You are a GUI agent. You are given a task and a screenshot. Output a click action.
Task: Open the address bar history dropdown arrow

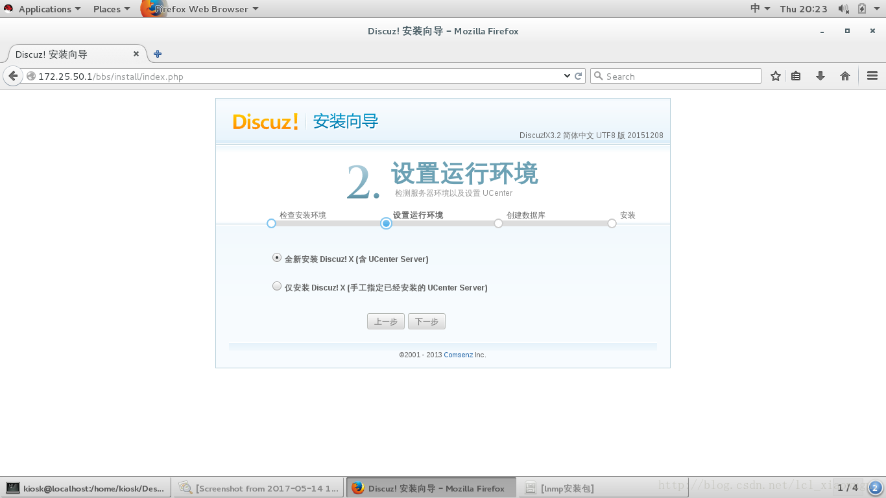click(568, 76)
